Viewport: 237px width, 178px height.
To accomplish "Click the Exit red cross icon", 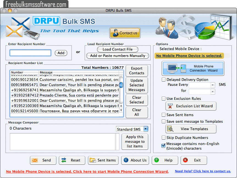I will click(185, 160).
